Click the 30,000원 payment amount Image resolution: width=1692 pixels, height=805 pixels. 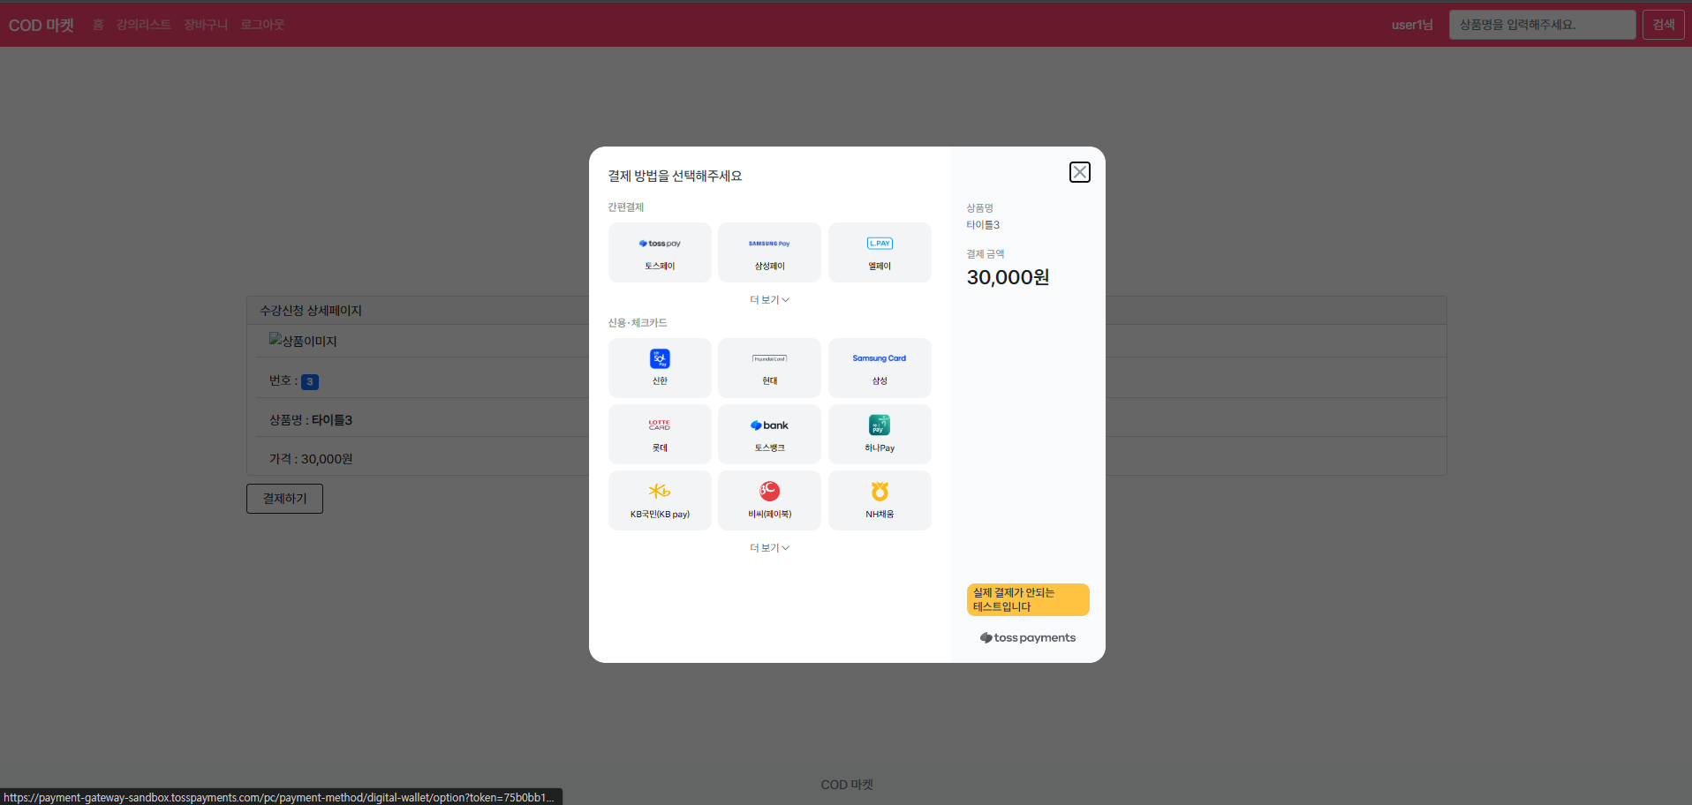(x=1008, y=277)
